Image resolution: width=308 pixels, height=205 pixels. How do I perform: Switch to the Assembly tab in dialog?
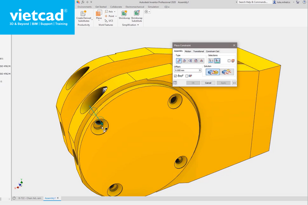pos(178,51)
